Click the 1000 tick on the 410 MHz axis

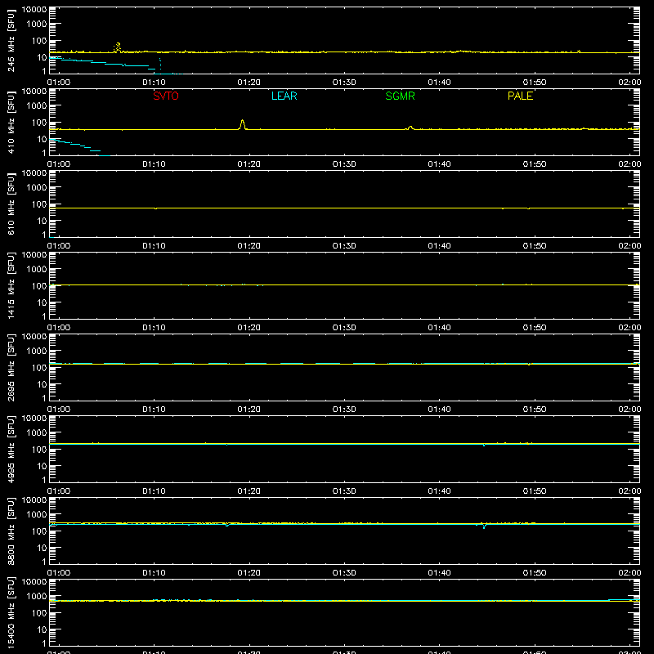tap(37, 106)
